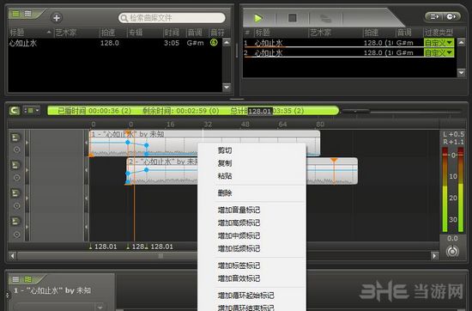Click the first 128.01 tempo marker below the timeline
Screen dimensions: 472x311
(x=103, y=247)
